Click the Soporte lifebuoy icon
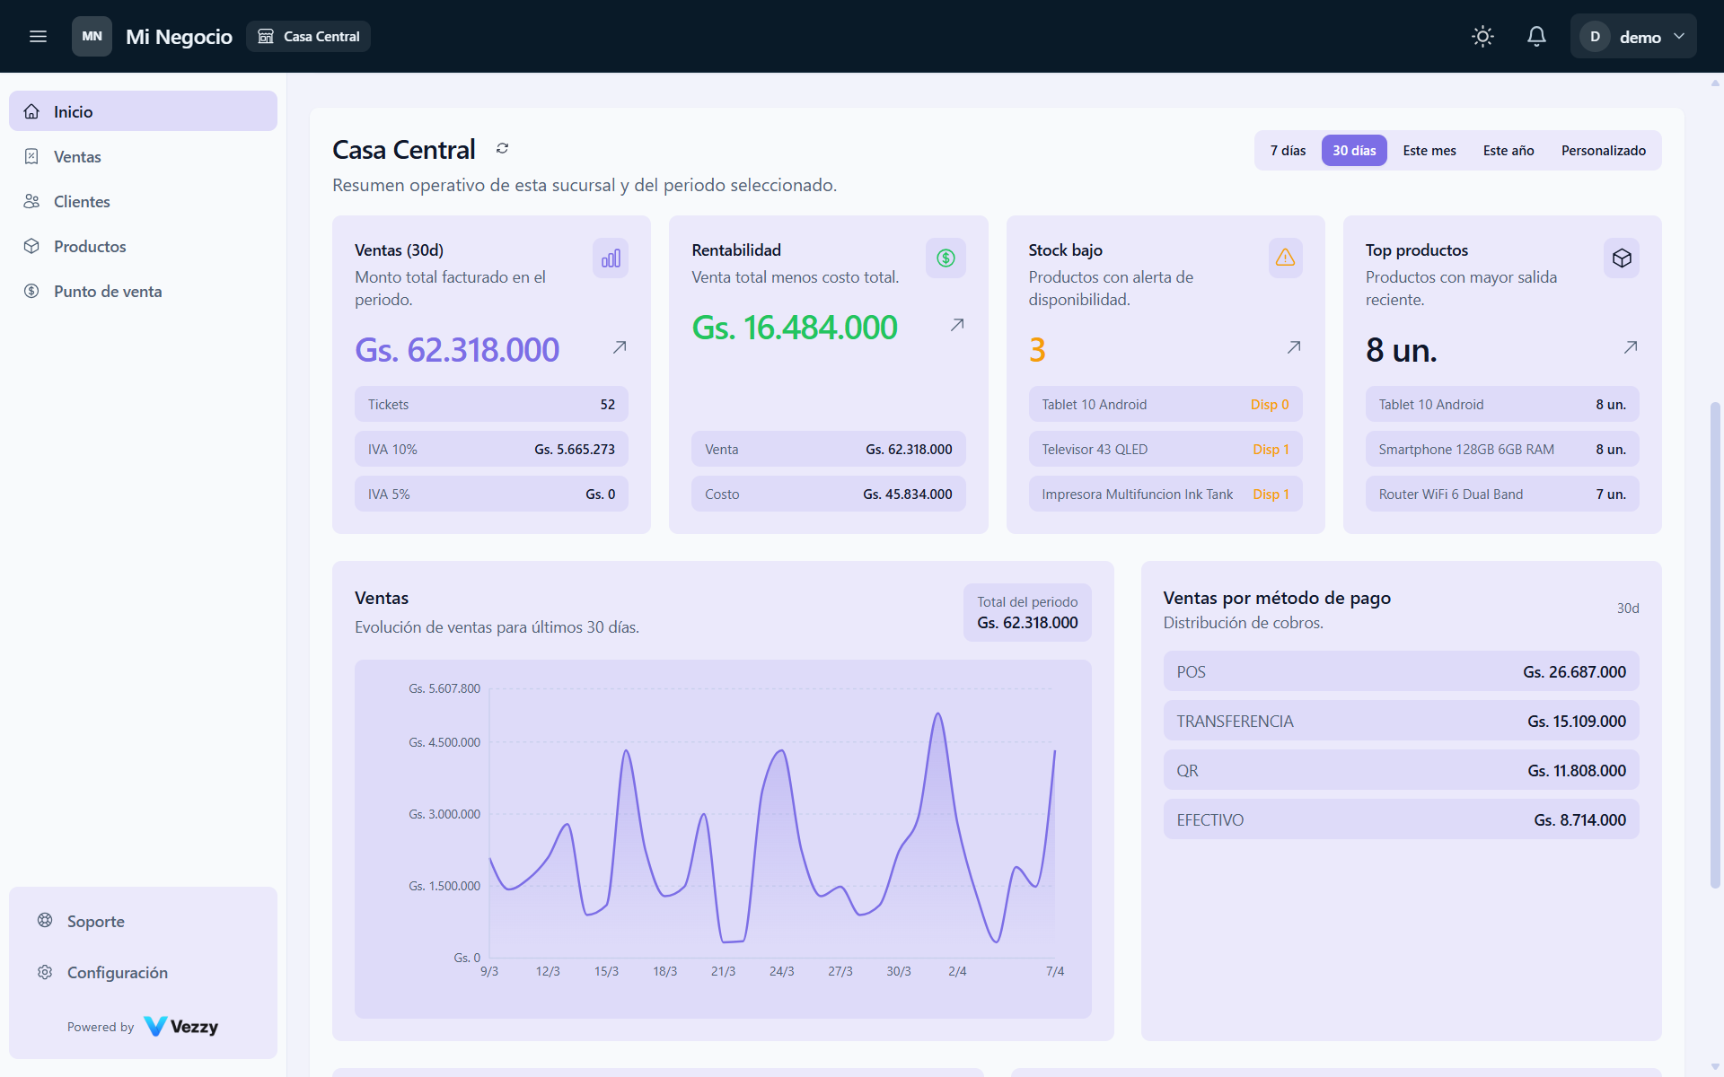The image size is (1724, 1077). click(x=45, y=920)
